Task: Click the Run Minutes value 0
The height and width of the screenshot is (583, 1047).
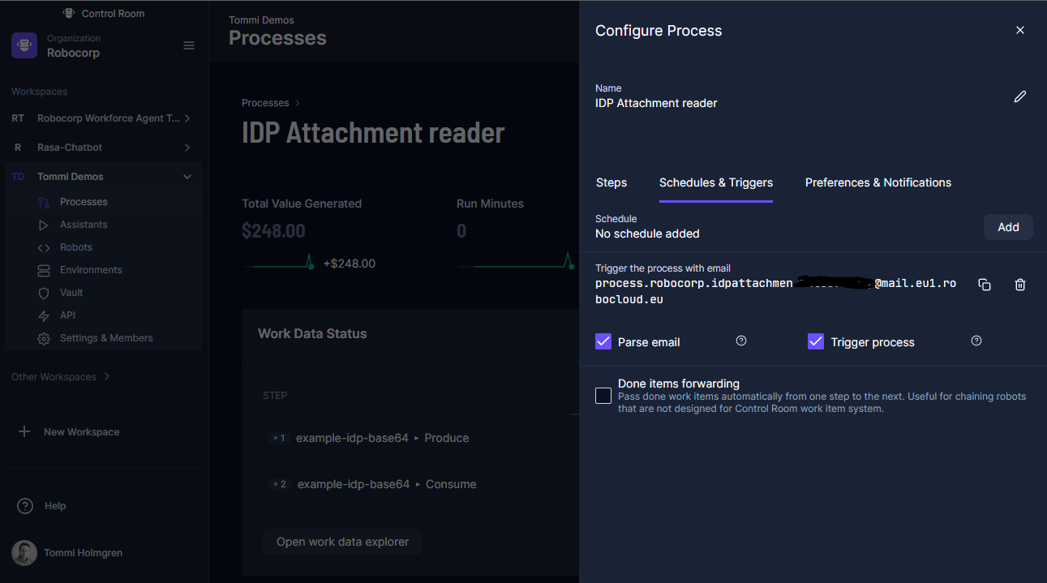Action: coord(461,231)
